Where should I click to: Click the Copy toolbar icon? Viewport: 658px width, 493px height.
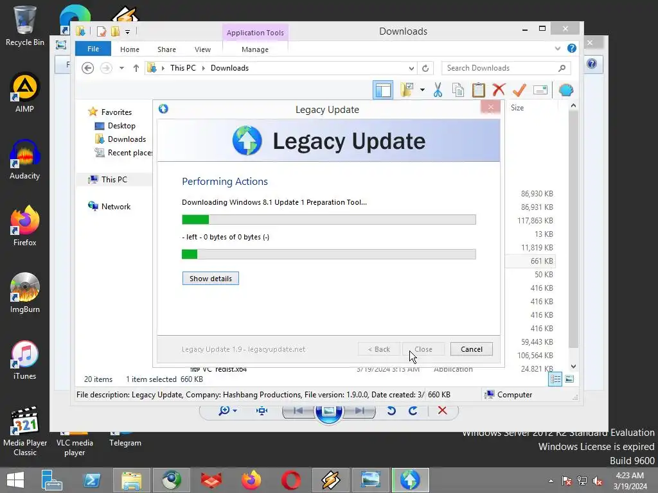(458, 90)
